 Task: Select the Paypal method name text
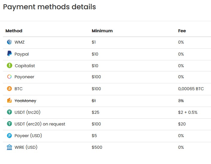pos(22,54)
